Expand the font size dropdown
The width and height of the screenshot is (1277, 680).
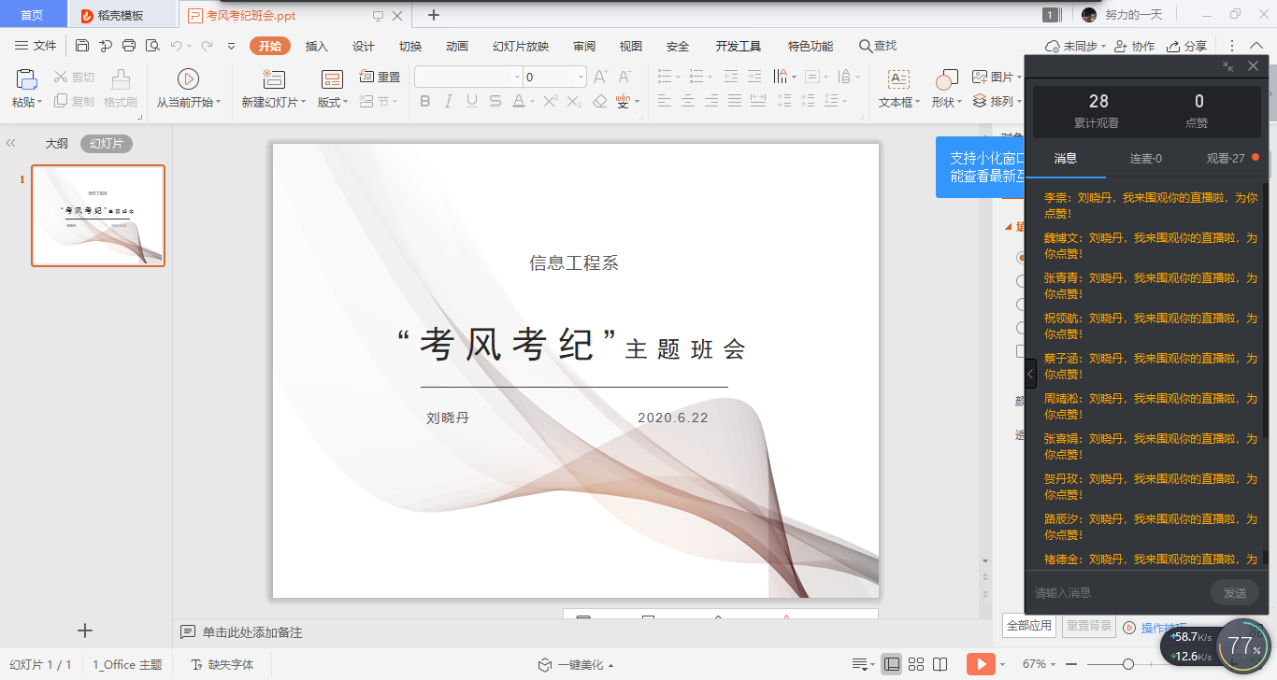point(581,78)
